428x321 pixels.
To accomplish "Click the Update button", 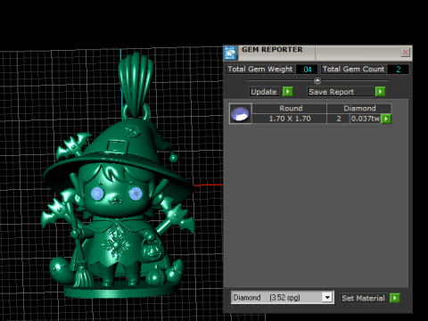I will [x=265, y=92].
